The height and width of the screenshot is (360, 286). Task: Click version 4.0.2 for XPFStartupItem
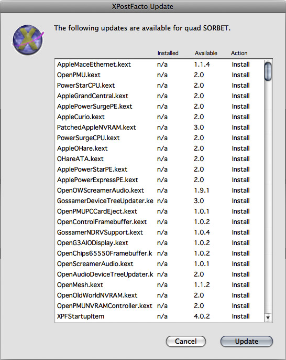coord(202,316)
